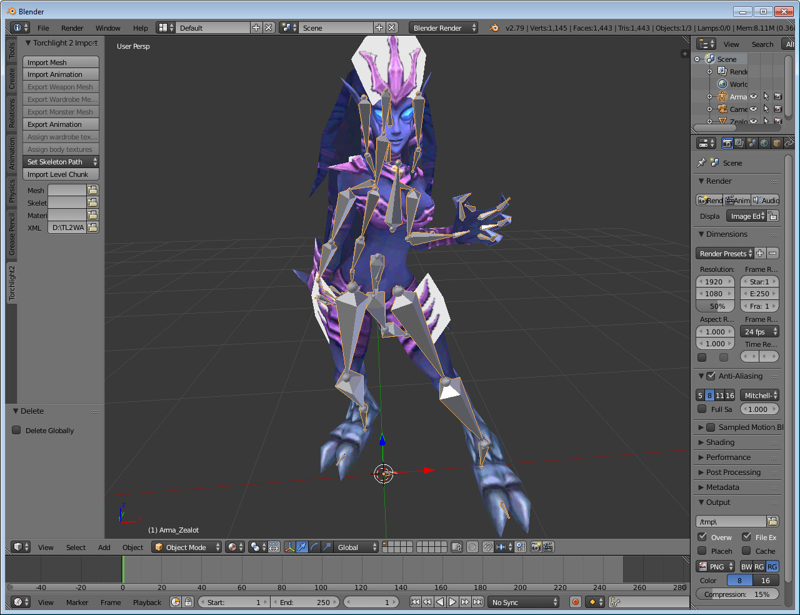Enable Cache Result checkbox
Viewport: 800px width, 615px height.
pos(746,551)
